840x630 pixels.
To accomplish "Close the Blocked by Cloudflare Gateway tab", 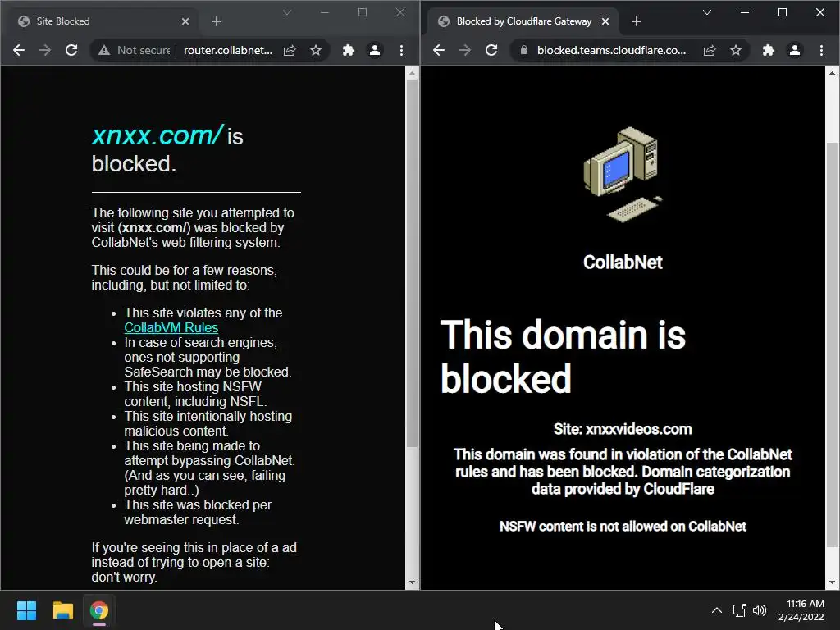I will 605,21.
